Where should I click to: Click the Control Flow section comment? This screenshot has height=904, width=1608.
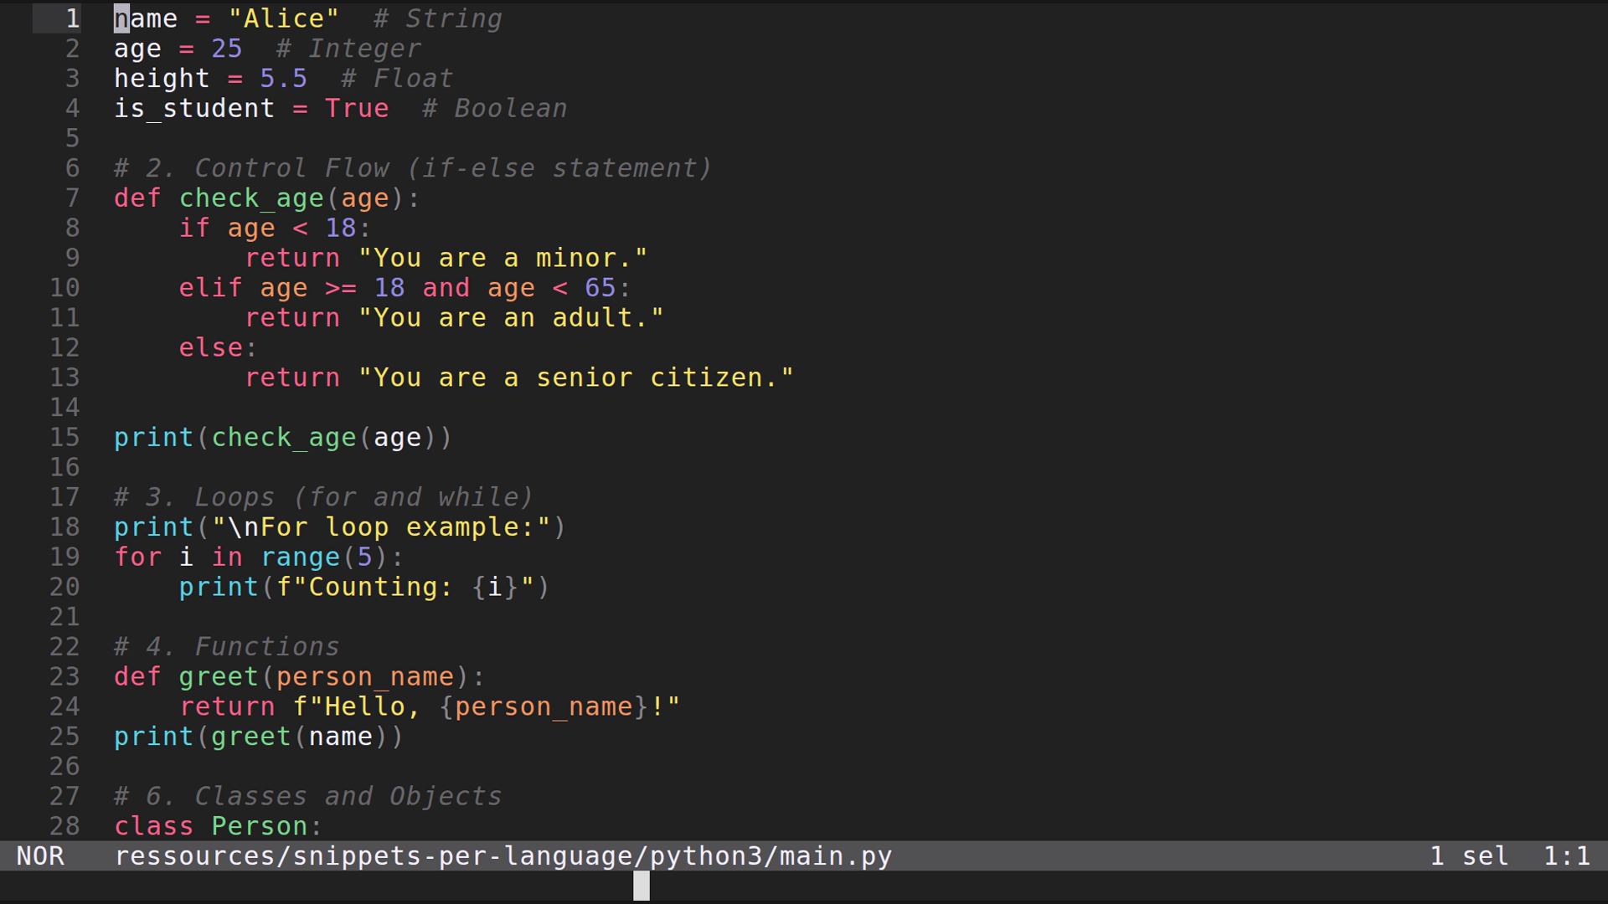click(x=412, y=167)
